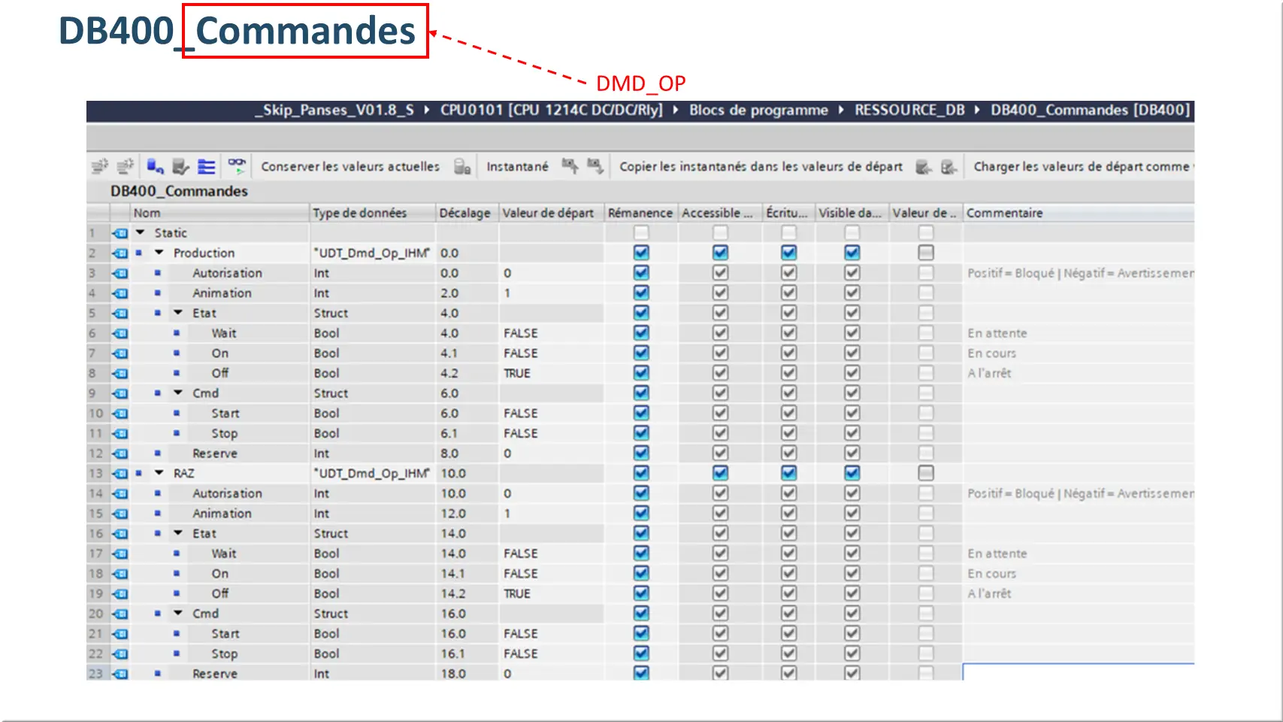This screenshot has width=1283, height=722.
Task: Click the load start values pencil icon
Action: (180, 166)
